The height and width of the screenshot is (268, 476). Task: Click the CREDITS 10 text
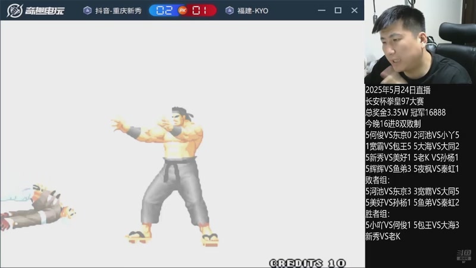coord(308,263)
